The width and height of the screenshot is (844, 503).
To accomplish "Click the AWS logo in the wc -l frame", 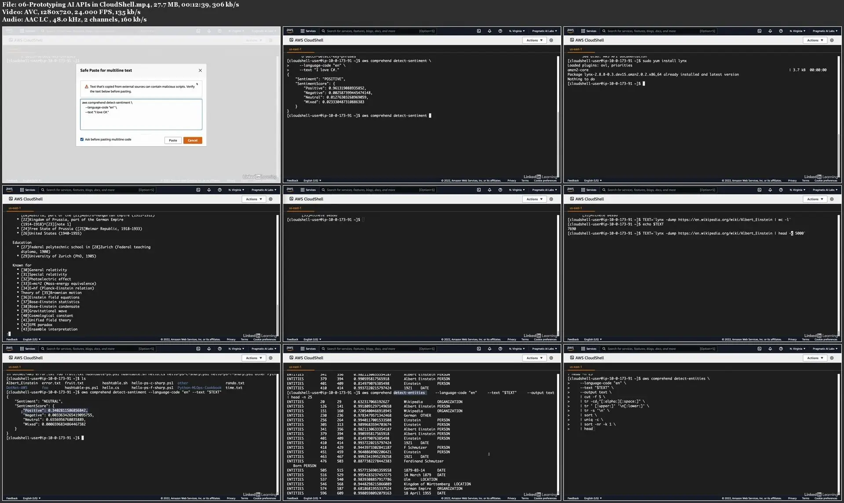I will 570,190.
